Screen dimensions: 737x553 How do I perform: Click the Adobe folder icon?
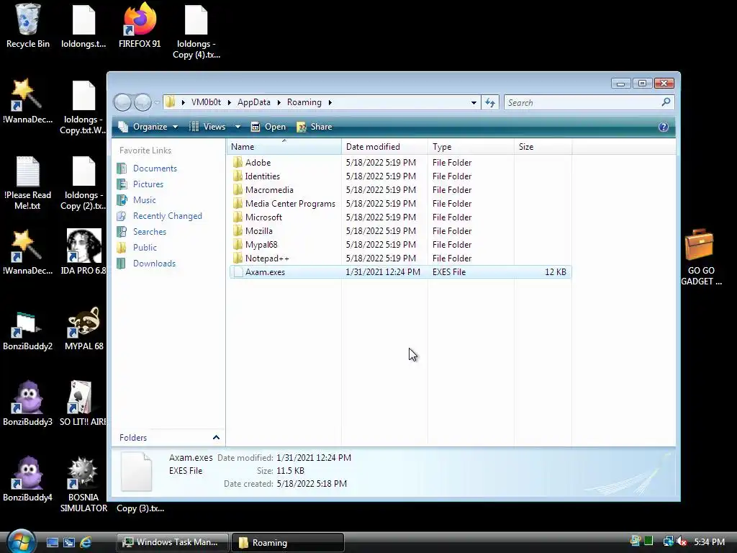[x=238, y=162]
